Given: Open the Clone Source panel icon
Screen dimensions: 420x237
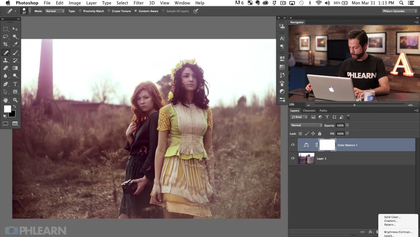Looking at the screenshot, I should [282, 26].
